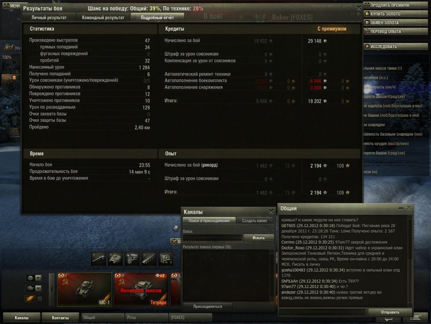Image resolution: width=431 pixels, height=324 pixels.
Task: Click Corrino player name in chat
Action: coord(288,242)
